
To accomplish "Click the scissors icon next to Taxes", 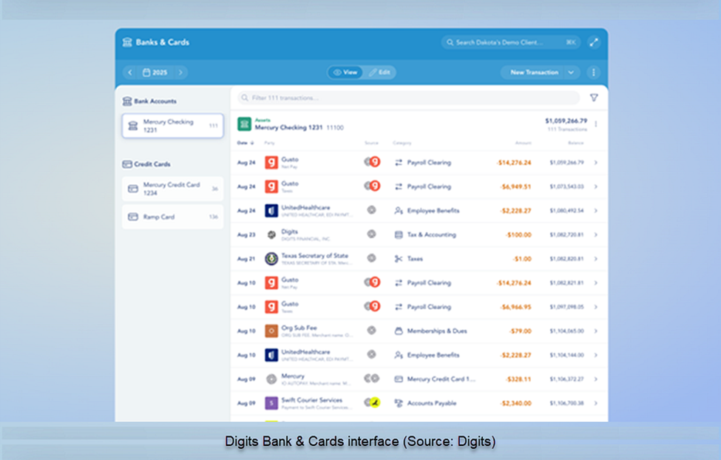I will pos(399,259).
